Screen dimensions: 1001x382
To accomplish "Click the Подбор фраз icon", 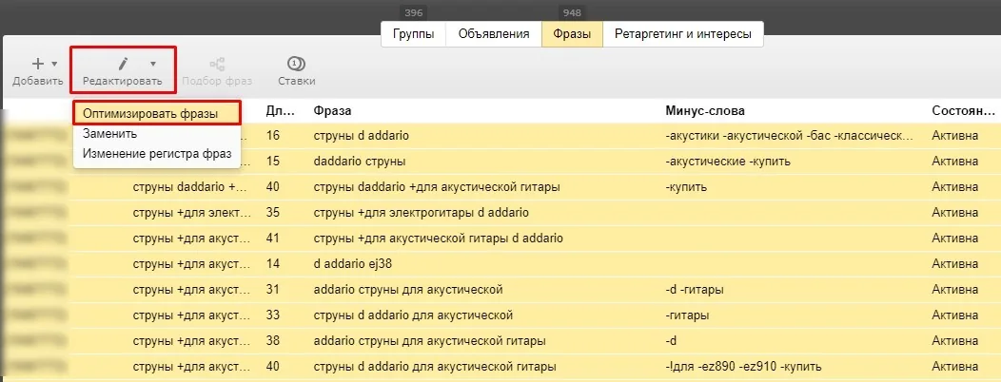I will tap(217, 64).
